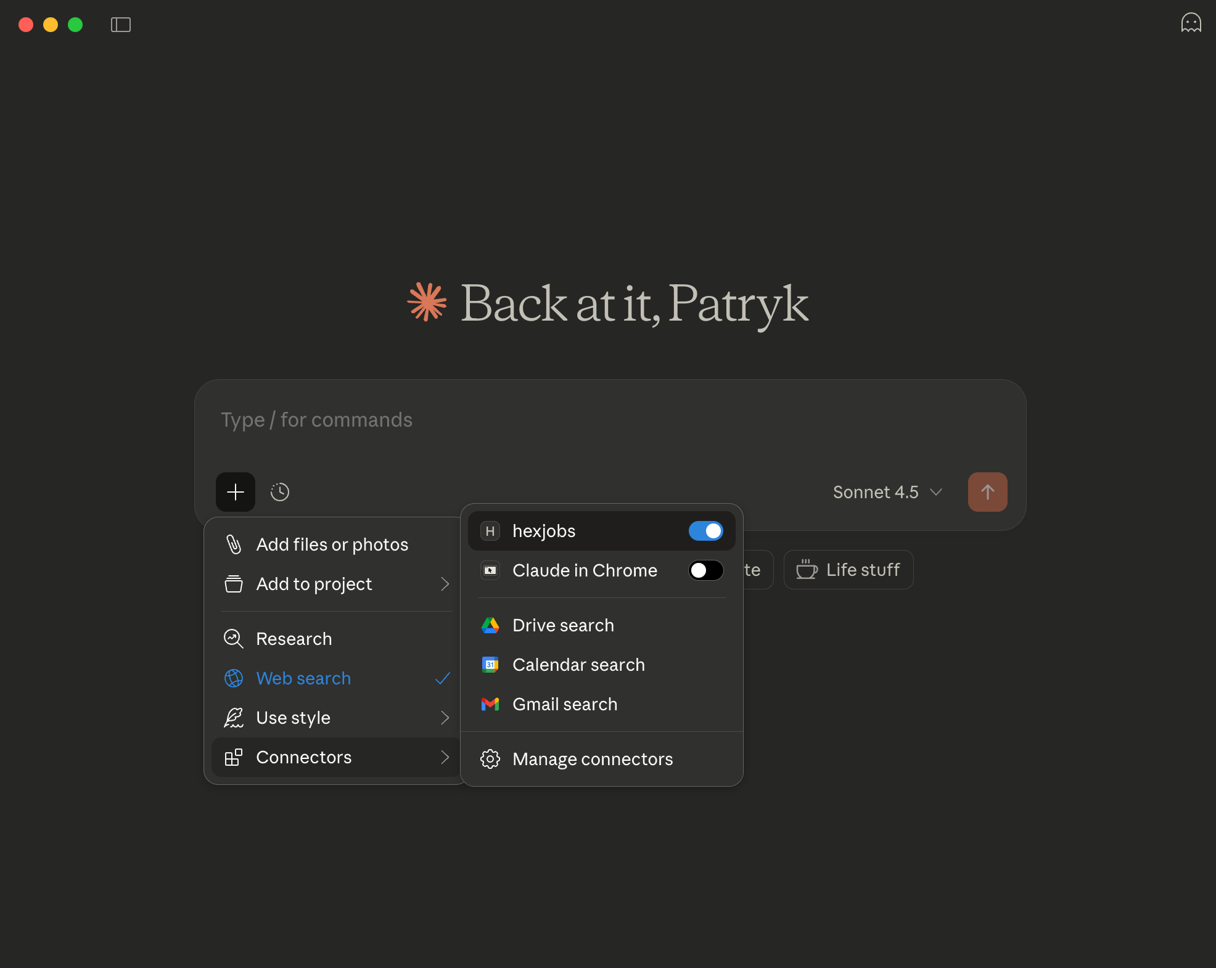Choose Gmail search from the connectors submenu
This screenshot has width=1216, height=968.
pos(564,704)
